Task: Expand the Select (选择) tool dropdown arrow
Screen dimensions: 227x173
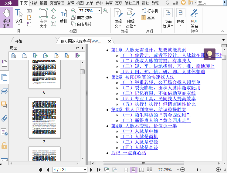Action: tap(19, 25)
